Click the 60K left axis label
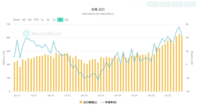Viewport: 197px width, 109px height. tap(9, 38)
